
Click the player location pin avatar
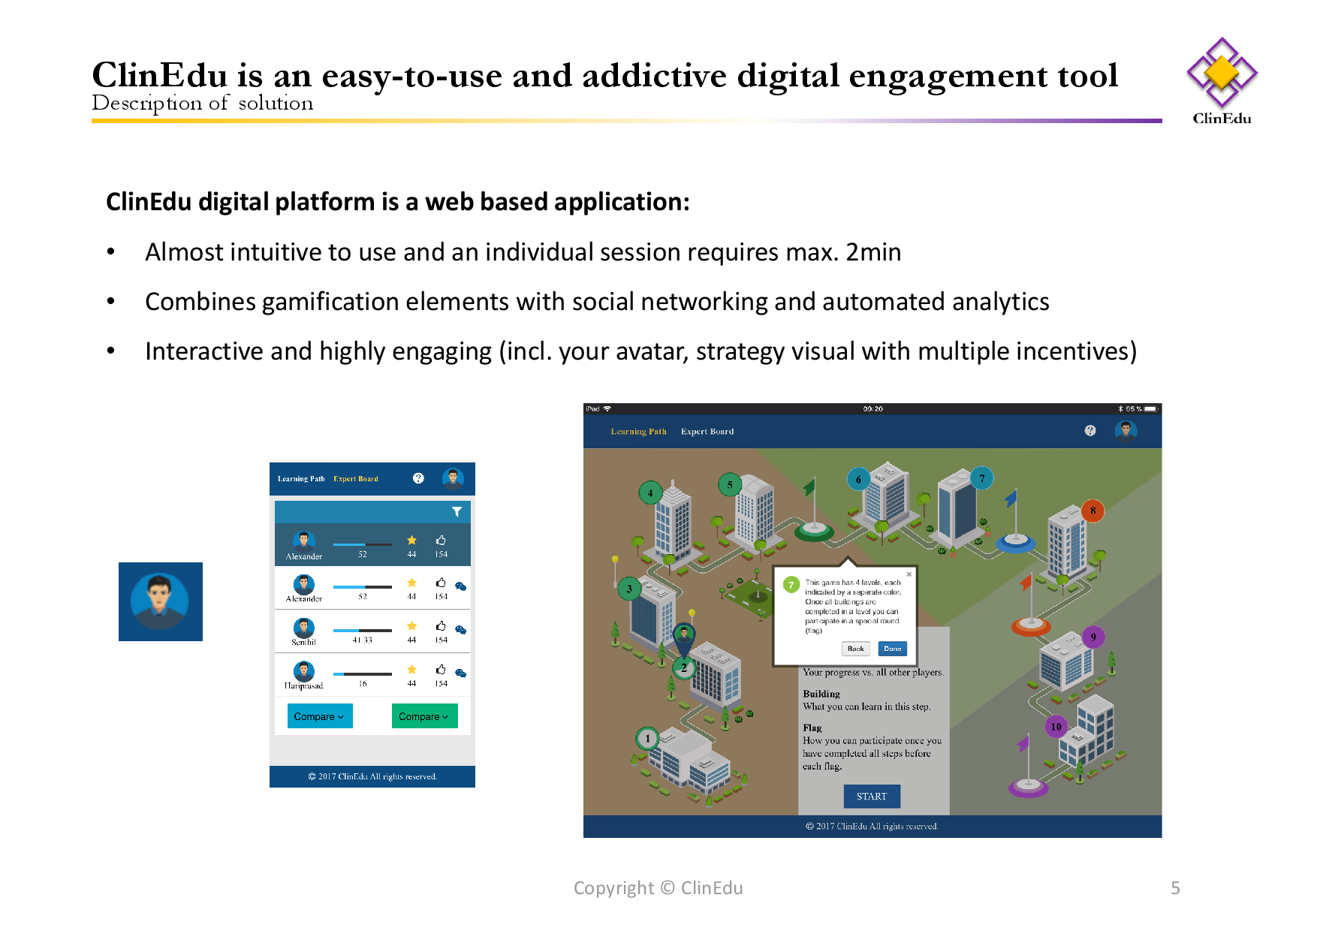tap(684, 637)
